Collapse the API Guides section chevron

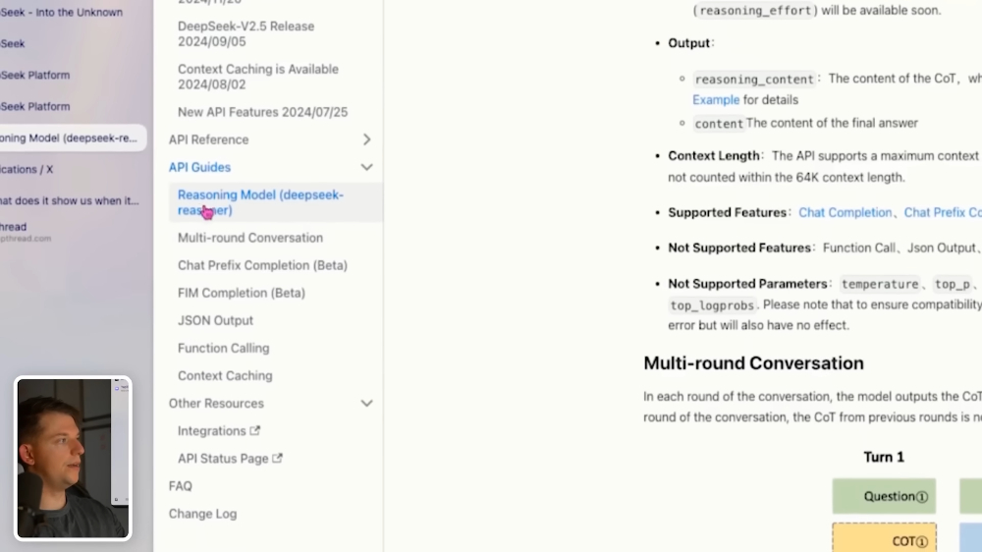click(366, 167)
